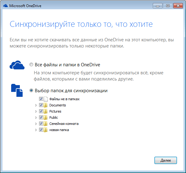Select the 'Pictures' tree label

coord(55,111)
